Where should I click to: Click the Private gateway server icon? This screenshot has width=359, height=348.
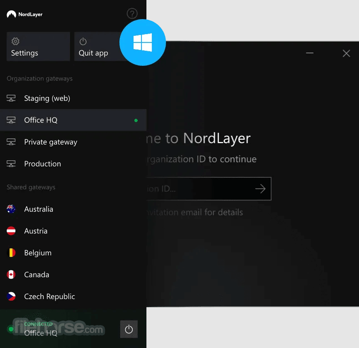coord(11,142)
